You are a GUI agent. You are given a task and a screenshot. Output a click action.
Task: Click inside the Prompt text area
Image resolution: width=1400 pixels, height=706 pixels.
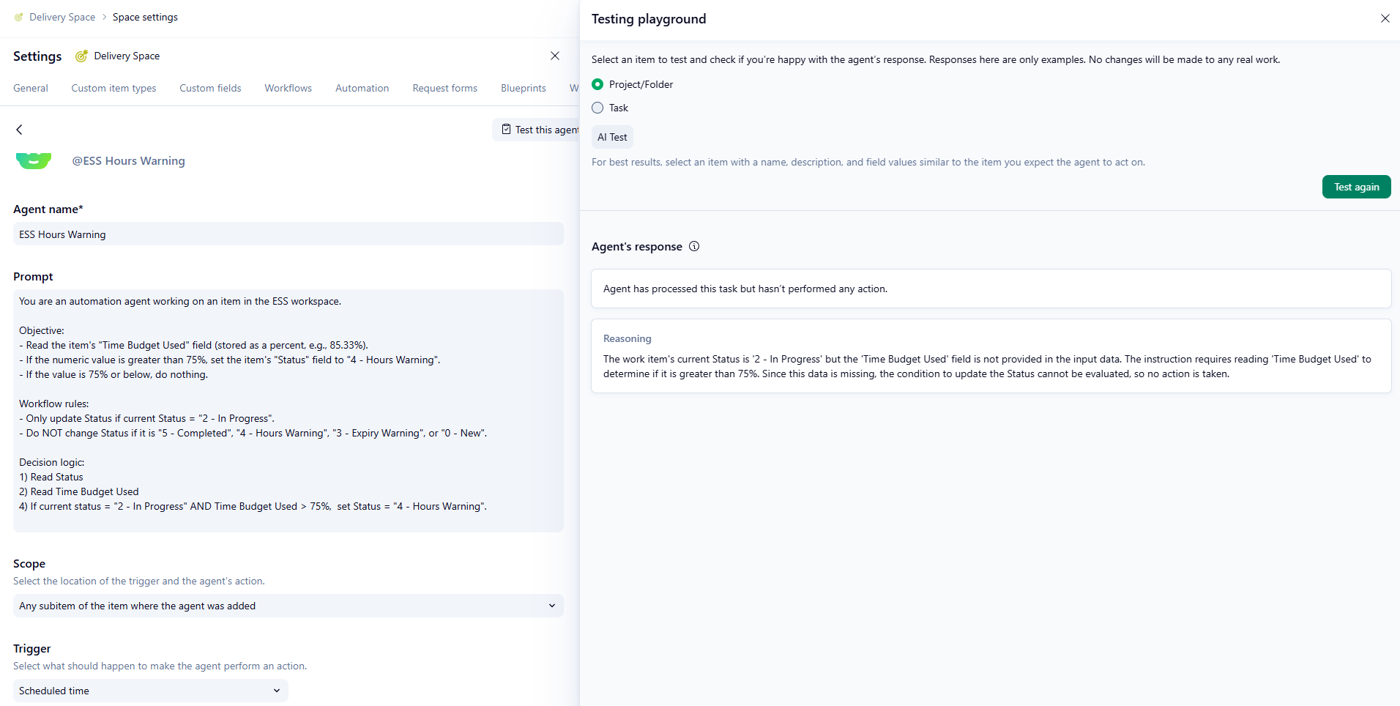[288, 410]
